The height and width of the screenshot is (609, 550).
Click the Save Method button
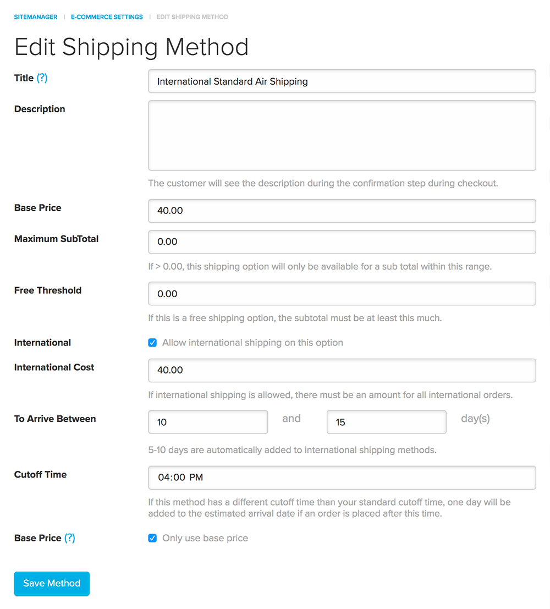click(x=52, y=583)
